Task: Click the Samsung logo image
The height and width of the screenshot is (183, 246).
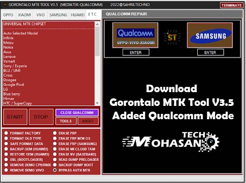Action: [x=210, y=35]
